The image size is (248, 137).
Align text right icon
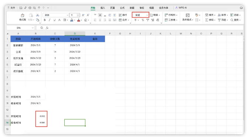105,20
